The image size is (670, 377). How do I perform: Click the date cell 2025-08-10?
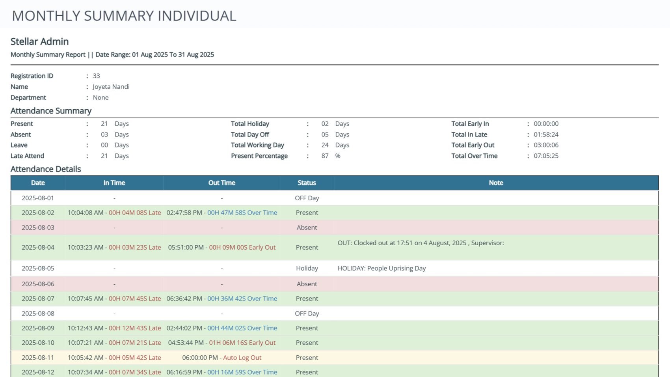click(38, 343)
